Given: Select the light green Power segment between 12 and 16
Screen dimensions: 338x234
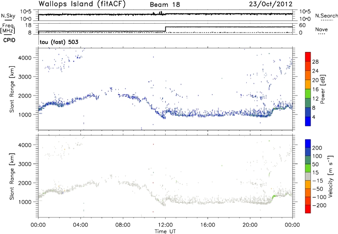Looking at the screenshot, I should coord(308,94).
